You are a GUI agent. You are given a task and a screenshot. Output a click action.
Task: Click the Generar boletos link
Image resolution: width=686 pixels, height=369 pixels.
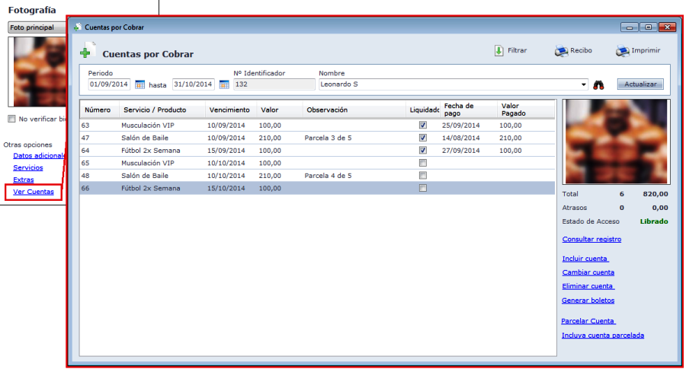tap(588, 300)
